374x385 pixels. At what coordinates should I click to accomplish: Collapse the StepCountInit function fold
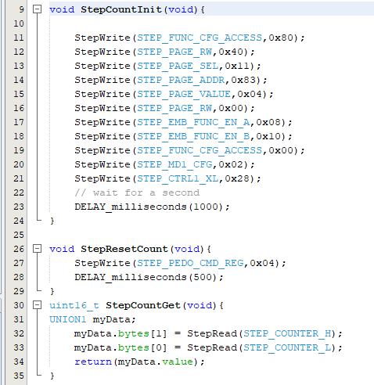click(37, 9)
